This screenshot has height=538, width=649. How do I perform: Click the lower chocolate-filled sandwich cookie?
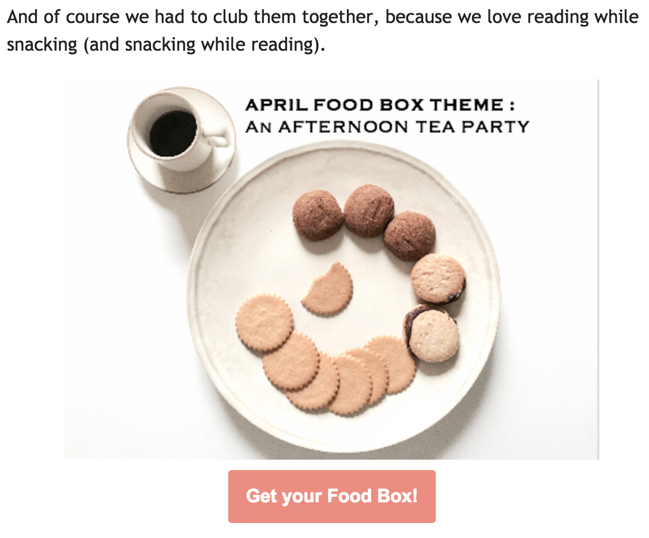pyautogui.click(x=432, y=334)
